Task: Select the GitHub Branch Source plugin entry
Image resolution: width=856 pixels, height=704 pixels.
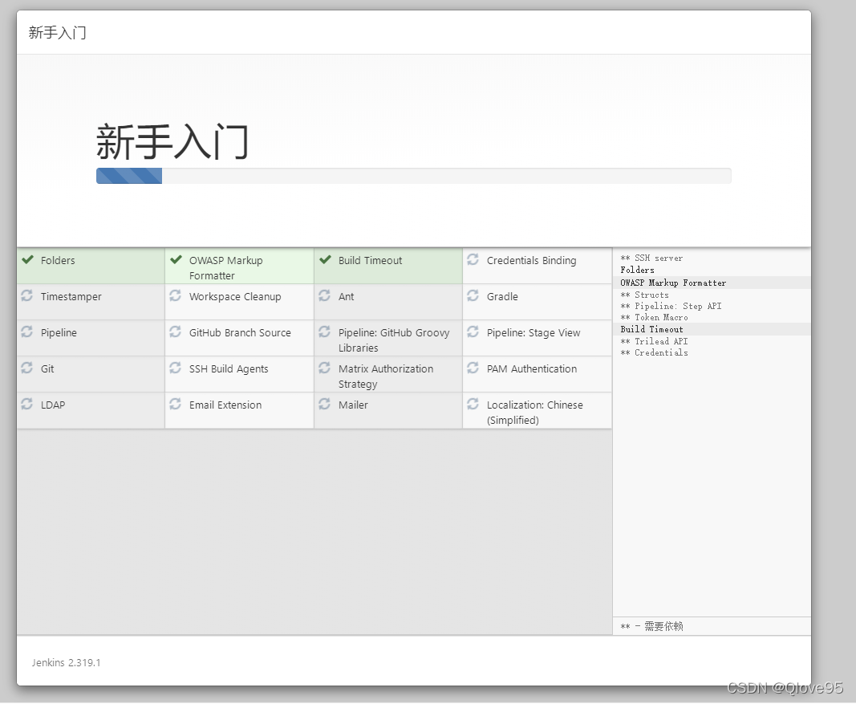Action: pos(238,332)
